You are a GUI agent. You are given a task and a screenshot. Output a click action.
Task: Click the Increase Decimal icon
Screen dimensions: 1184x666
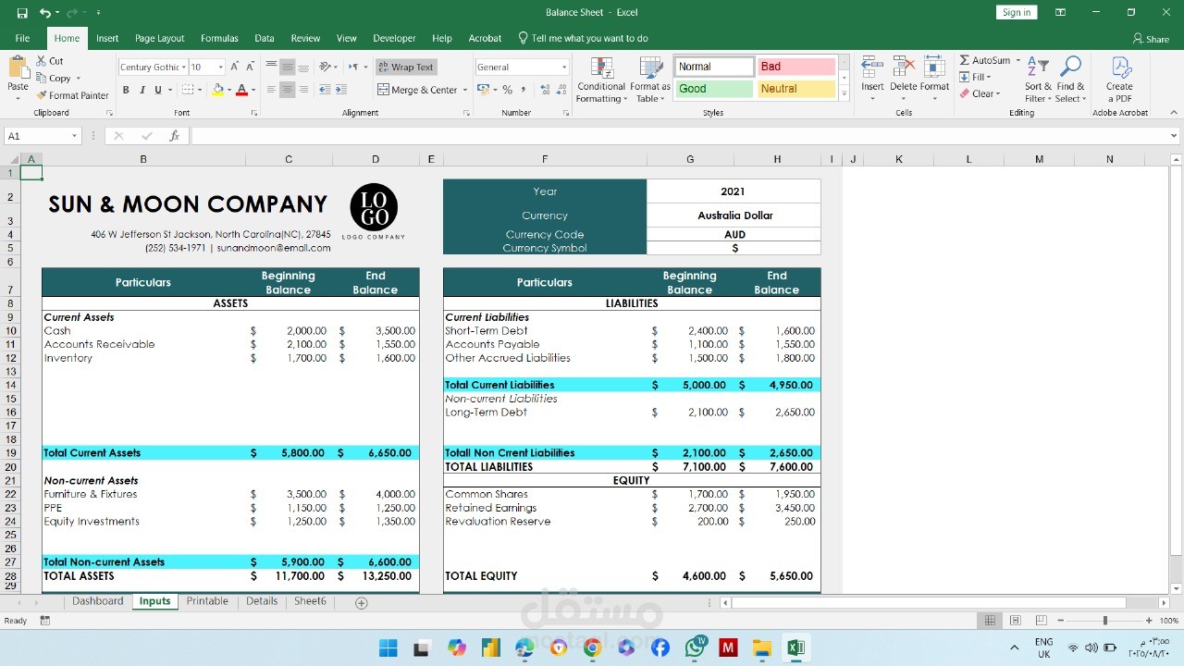[x=545, y=90]
